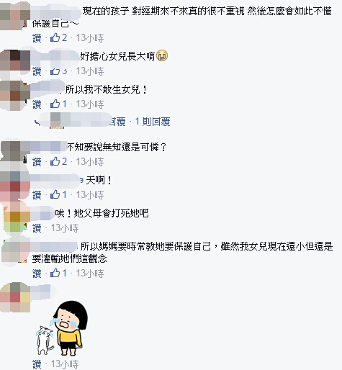Image resolution: width=342 pixels, height=370 pixels.
Task: Click thumbs-up icon under 所以媽媽要時常教她 comment
Action: pos(55,273)
